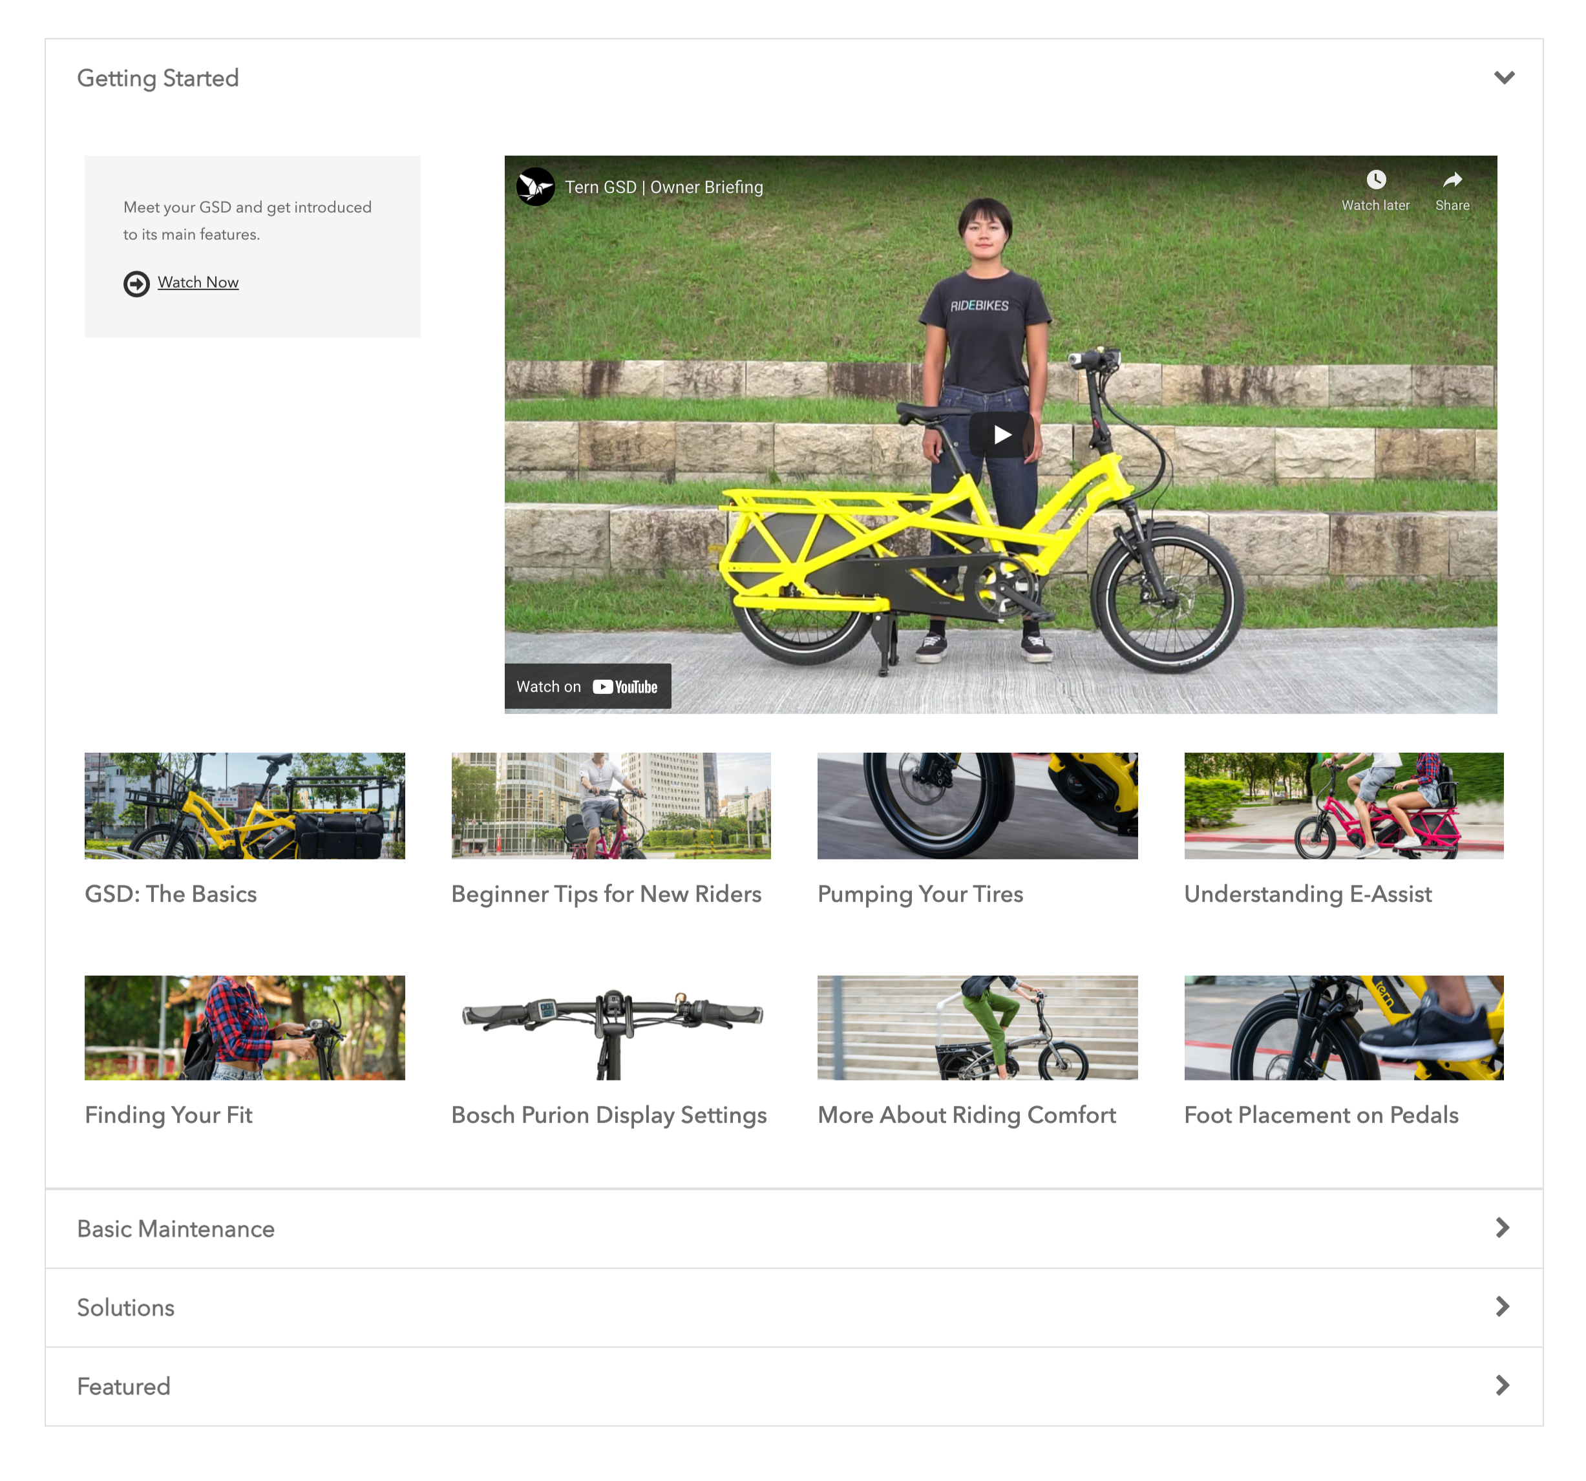1586x1481 pixels.
Task: Open the Bosch Purion Display Settings thumbnail
Action: coord(611,1028)
